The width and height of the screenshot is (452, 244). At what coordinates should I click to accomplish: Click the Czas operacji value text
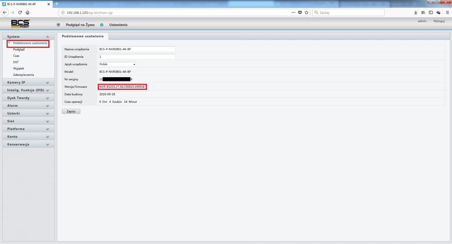(118, 102)
